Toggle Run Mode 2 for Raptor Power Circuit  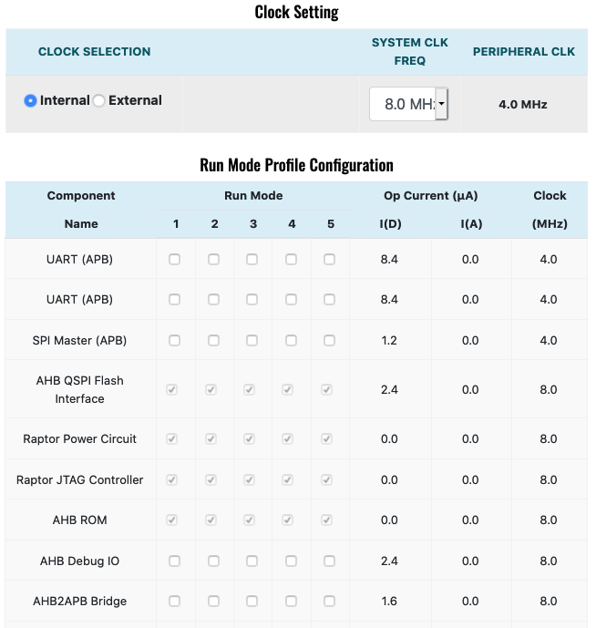click(x=211, y=439)
